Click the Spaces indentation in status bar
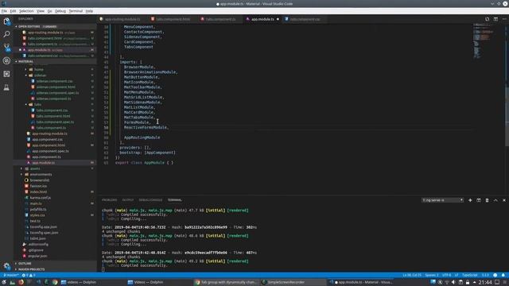 pyautogui.click(x=432, y=276)
